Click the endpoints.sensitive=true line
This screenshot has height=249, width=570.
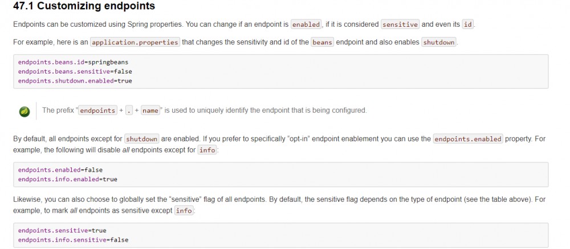point(62,230)
